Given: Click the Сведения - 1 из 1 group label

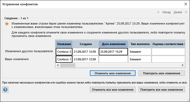Looking at the screenshot, I should (16, 18).
